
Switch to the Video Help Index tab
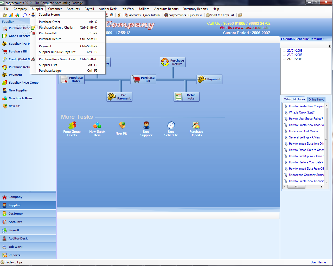tap(294, 99)
